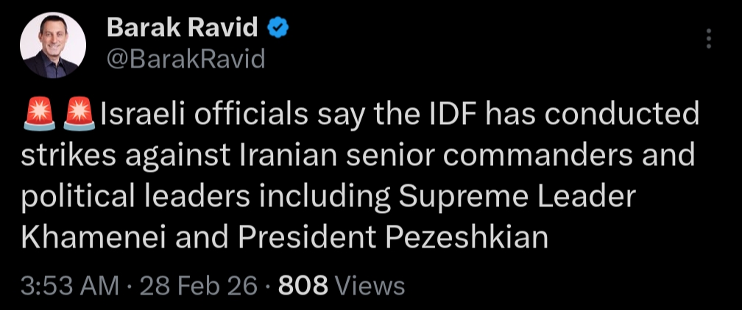Open Barak Ravid's profile picture
Image resolution: width=742 pixels, height=310 pixels.
[52, 46]
